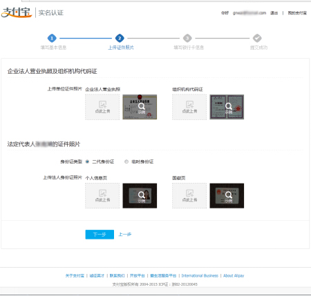Click the Alipay 支付宝 logo
This screenshot has height=296, width=311.
[16, 12]
